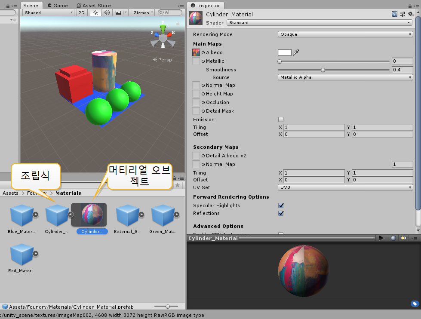The width and height of the screenshot is (421, 319).
Task: Uncheck the Reflections option
Action: (x=281, y=213)
